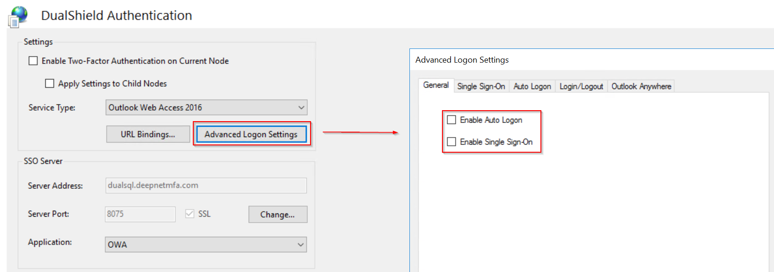This screenshot has height=272, width=774.
Task: Click the Server Port field
Action: (x=140, y=214)
